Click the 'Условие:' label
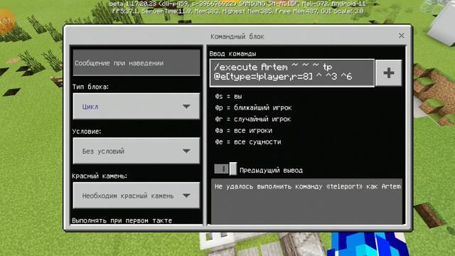The height and width of the screenshot is (256, 455). click(87, 131)
